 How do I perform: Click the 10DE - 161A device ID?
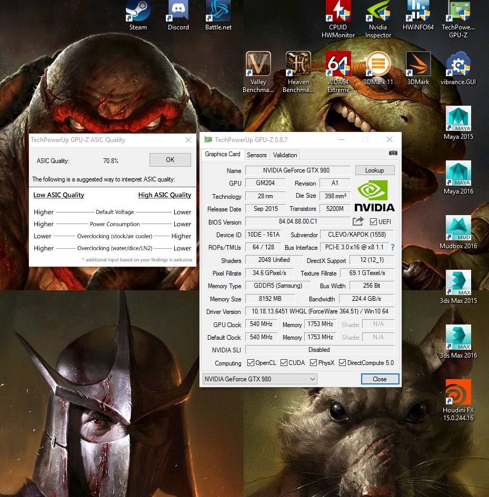tap(263, 234)
